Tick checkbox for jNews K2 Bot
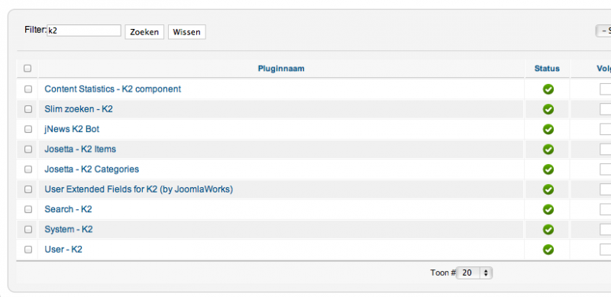The image size is (611, 297). pyautogui.click(x=28, y=129)
